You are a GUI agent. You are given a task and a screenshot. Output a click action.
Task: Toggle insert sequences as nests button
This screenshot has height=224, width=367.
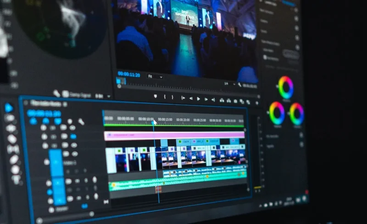coord(33,121)
